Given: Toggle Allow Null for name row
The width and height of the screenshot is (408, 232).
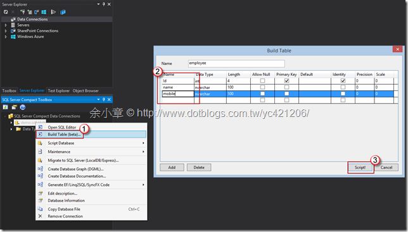Looking at the screenshot, I should point(262,87).
